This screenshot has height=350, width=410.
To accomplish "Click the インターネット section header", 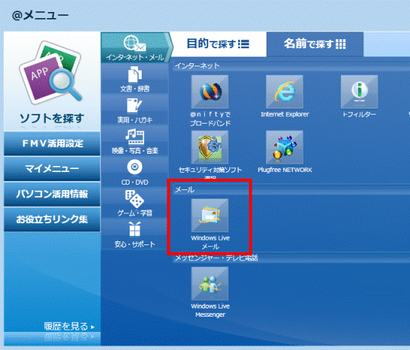I will 197,66.
